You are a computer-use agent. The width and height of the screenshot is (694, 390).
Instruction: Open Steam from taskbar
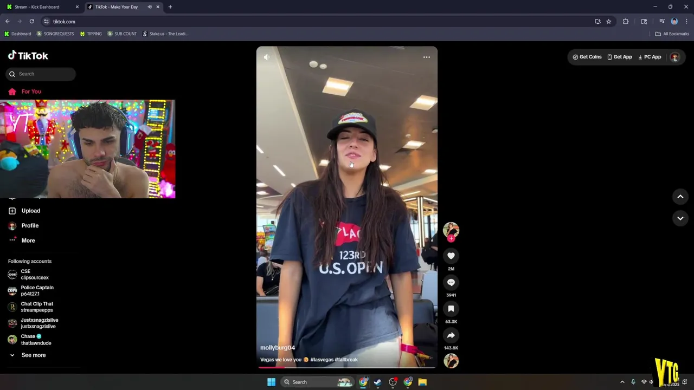click(377, 382)
